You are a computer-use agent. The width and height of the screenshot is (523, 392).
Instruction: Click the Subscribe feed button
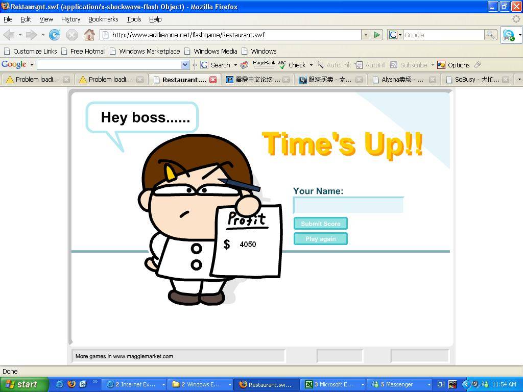(409, 65)
